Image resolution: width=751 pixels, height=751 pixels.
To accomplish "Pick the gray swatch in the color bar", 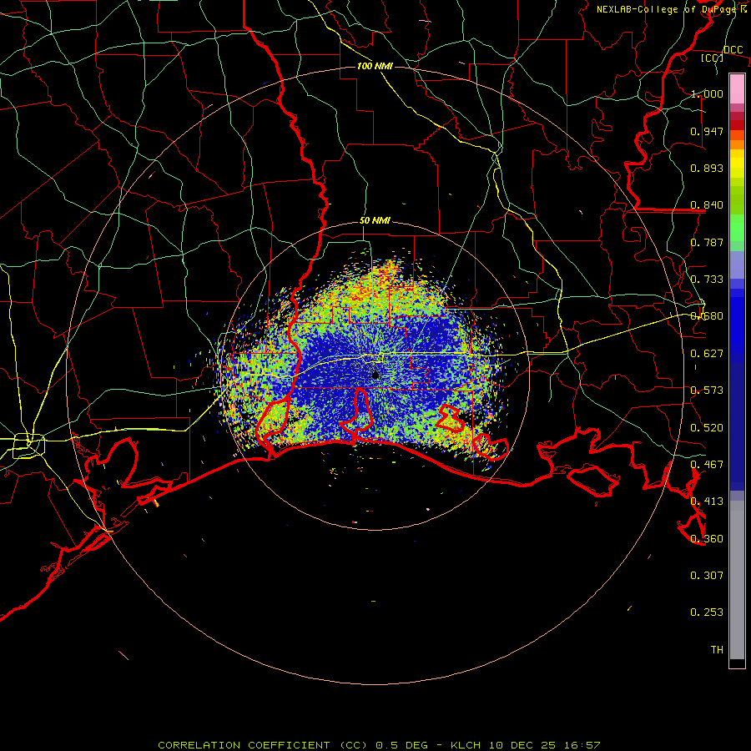I will click(x=737, y=580).
